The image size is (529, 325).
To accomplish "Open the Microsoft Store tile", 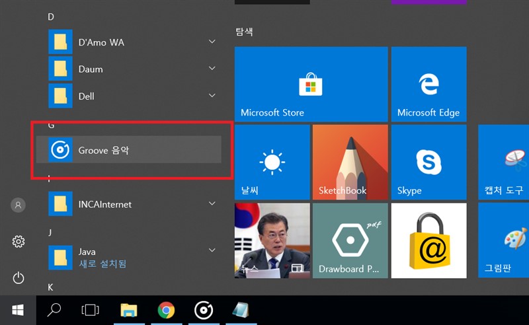I will 311,84.
